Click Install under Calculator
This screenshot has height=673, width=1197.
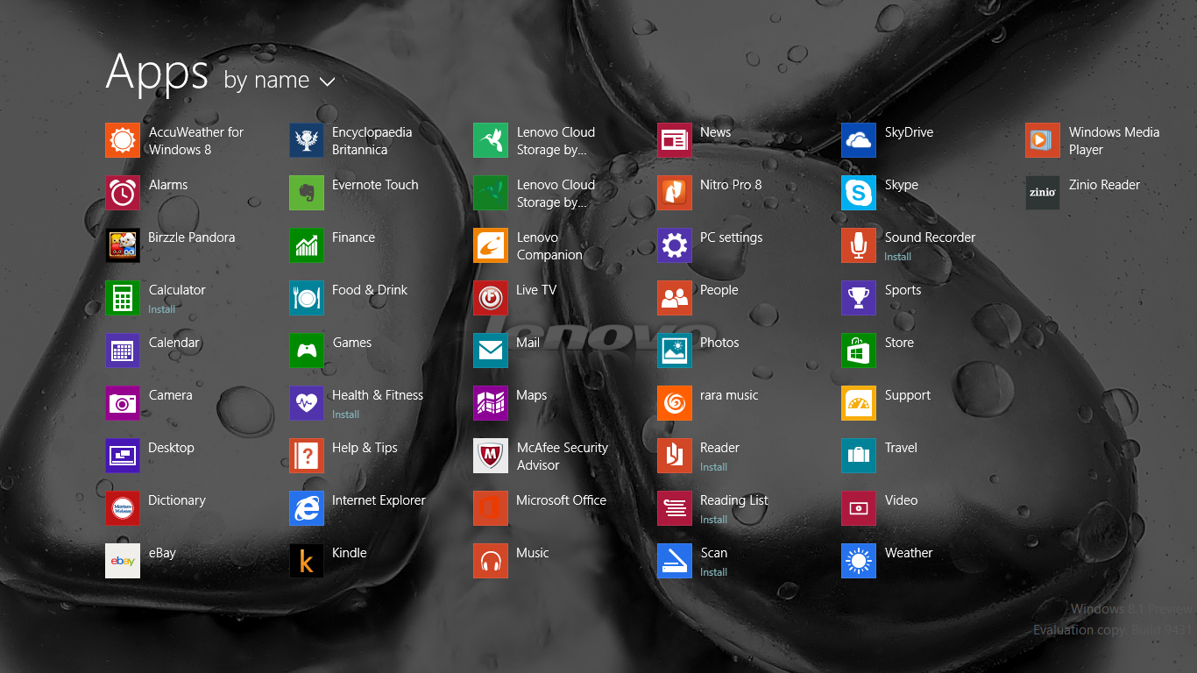tap(162, 309)
